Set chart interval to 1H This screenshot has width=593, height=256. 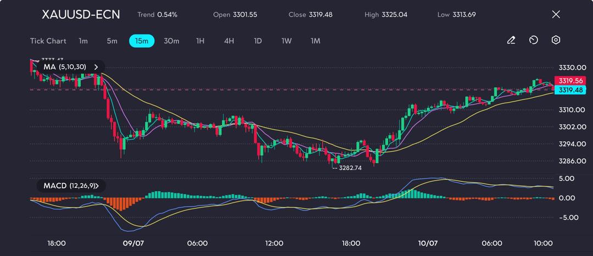point(200,41)
